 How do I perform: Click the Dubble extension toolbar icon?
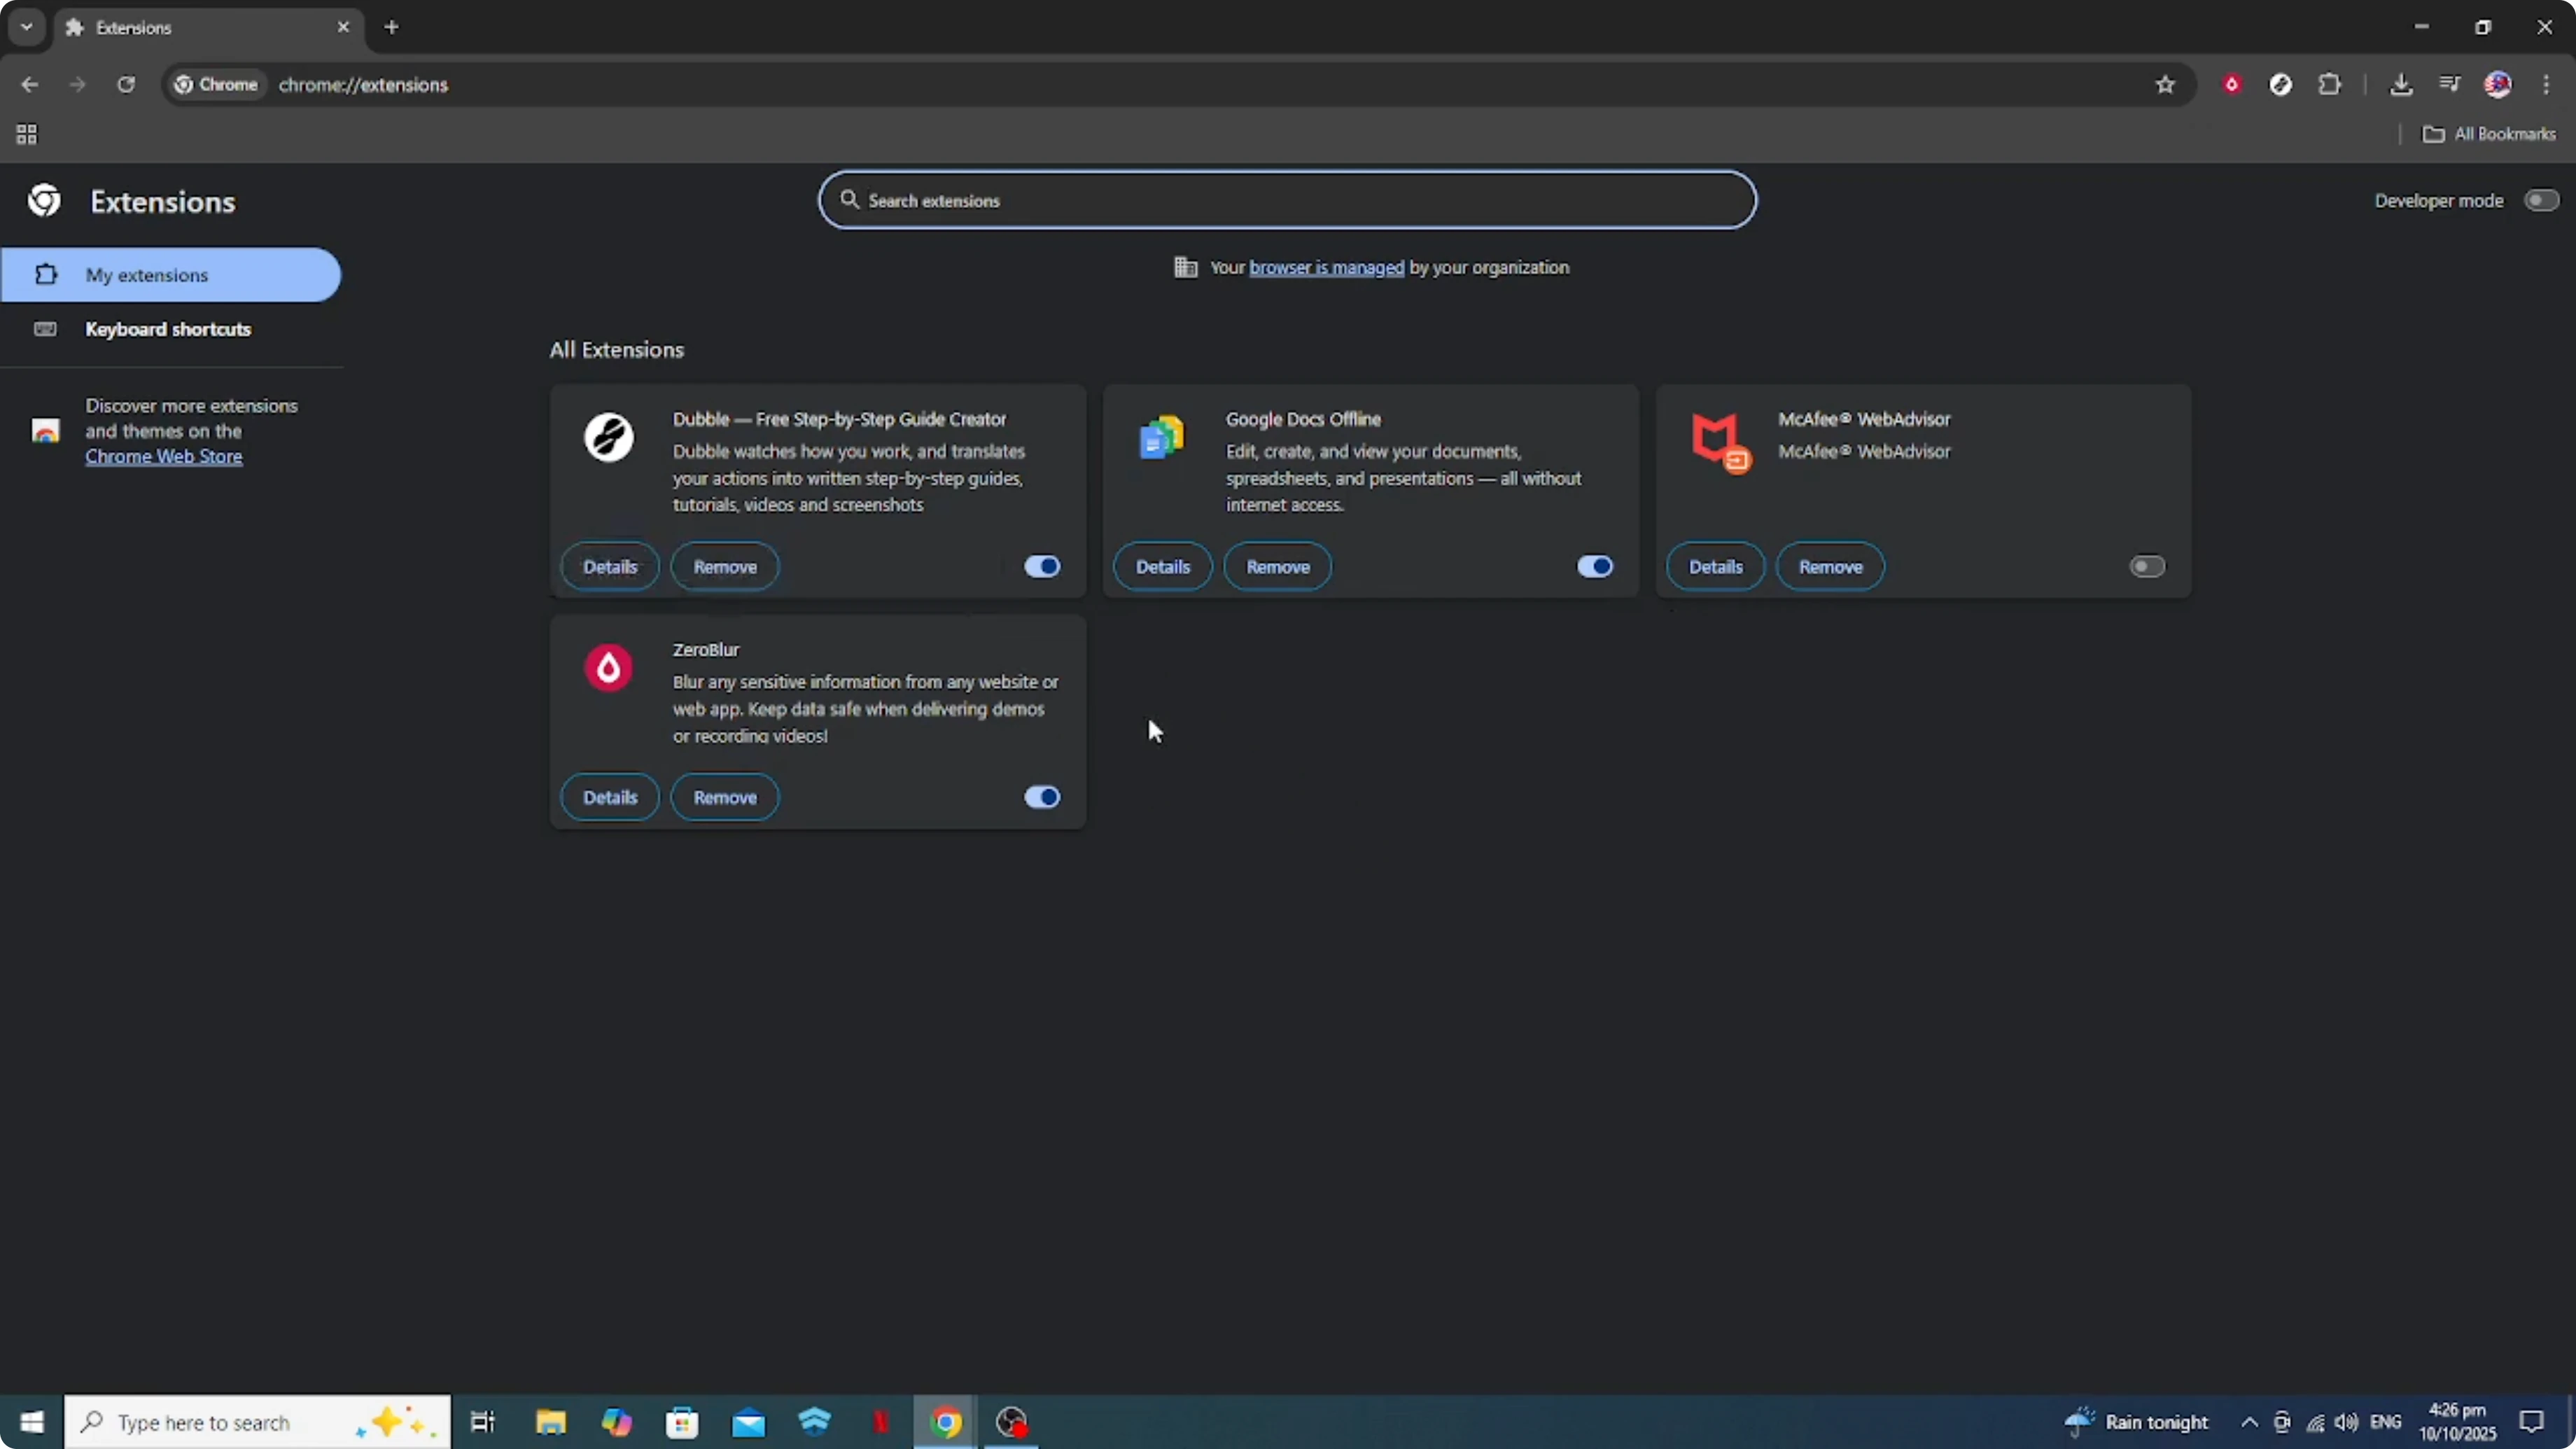[2280, 85]
